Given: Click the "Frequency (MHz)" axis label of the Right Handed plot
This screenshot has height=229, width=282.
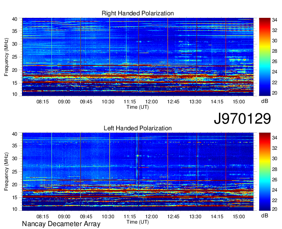Looking at the screenshot, I should [6, 57].
